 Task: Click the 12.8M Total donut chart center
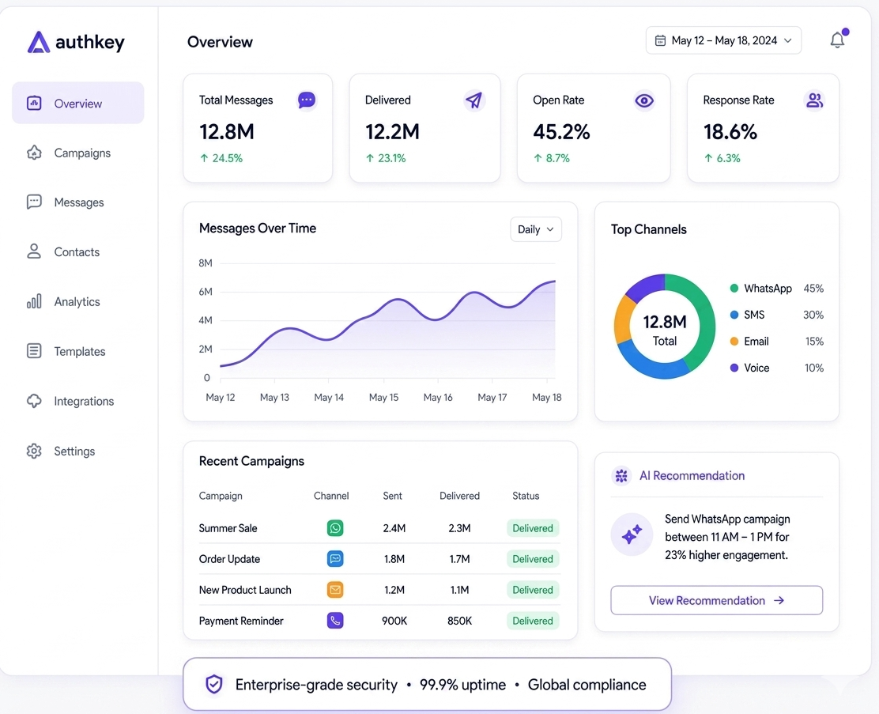click(x=664, y=330)
